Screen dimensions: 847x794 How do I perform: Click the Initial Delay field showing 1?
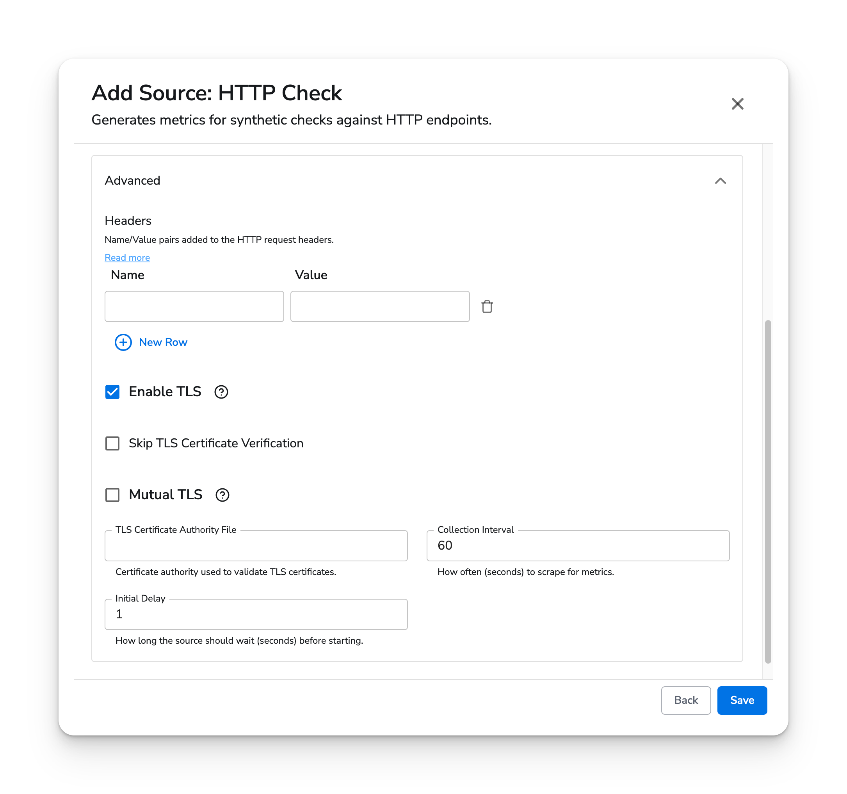click(x=256, y=614)
